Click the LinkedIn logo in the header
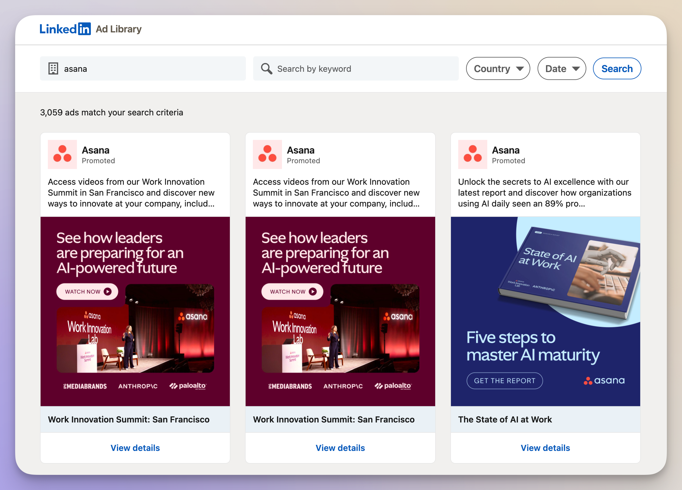 click(65, 29)
